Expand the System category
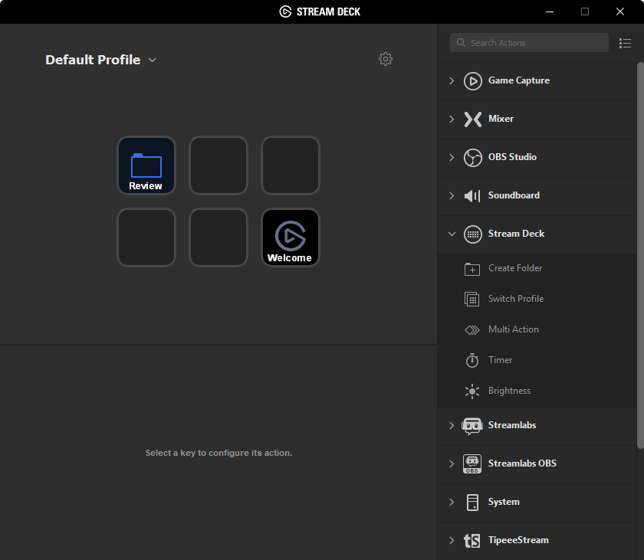The width and height of the screenshot is (644, 560). (x=452, y=502)
